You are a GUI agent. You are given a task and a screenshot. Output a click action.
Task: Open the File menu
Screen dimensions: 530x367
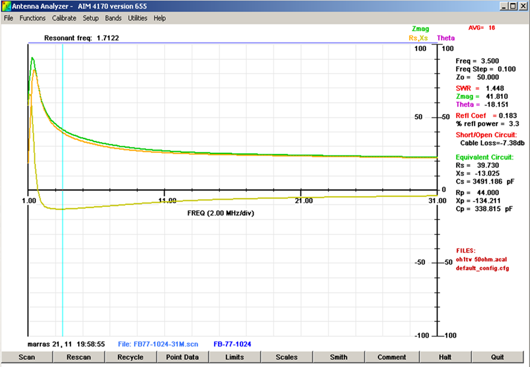pos(8,18)
